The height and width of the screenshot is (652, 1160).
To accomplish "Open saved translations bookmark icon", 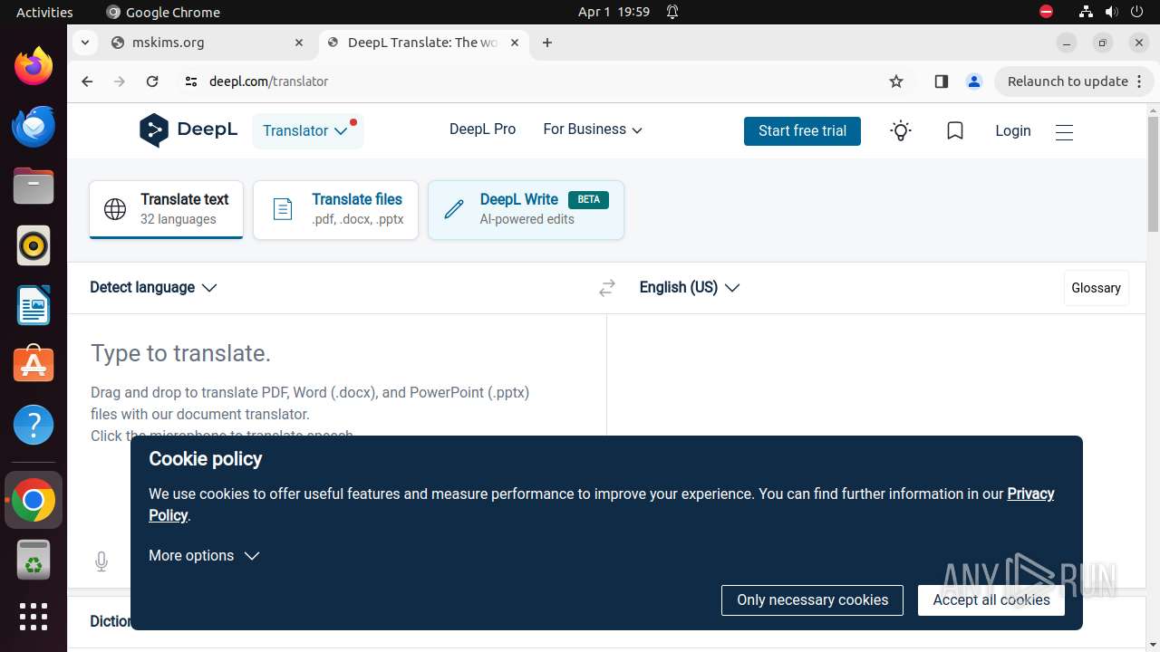I will [x=955, y=131].
